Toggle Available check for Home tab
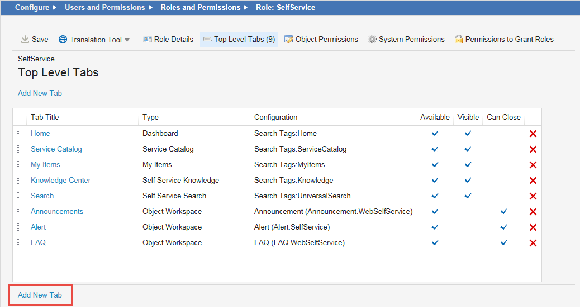Image resolution: width=580 pixels, height=307 pixels. (x=435, y=134)
